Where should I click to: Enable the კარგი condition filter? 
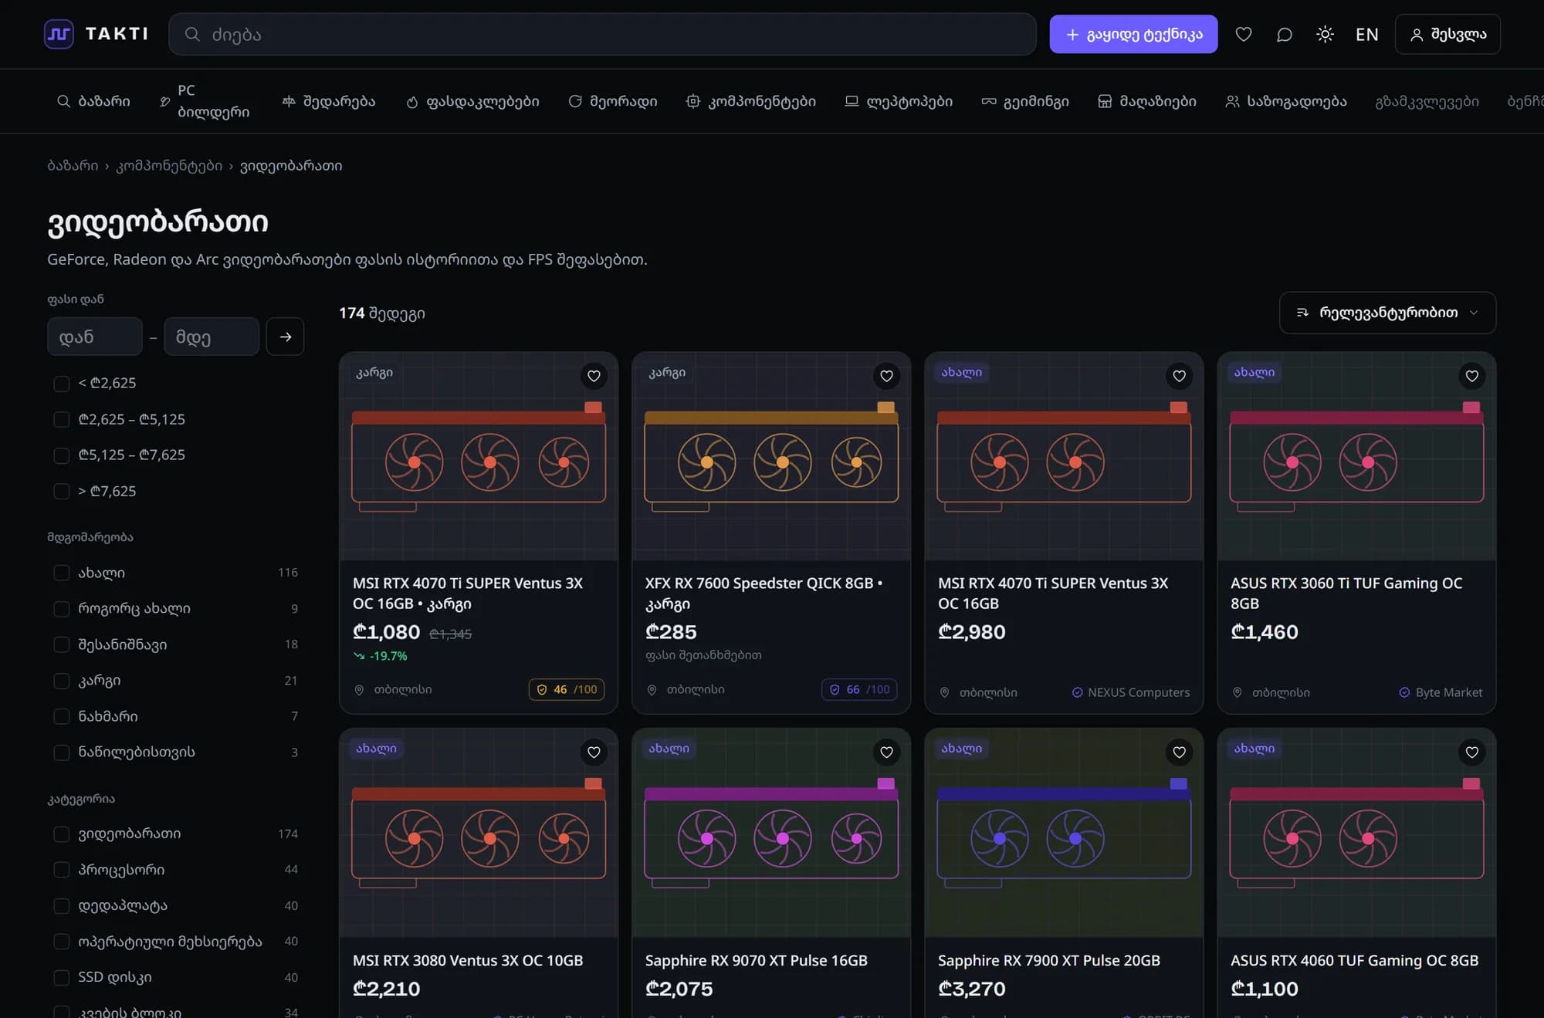(62, 681)
